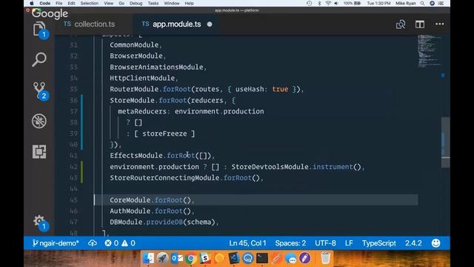
Task: Change language mode via TypeScript
Action: (378, 243)
